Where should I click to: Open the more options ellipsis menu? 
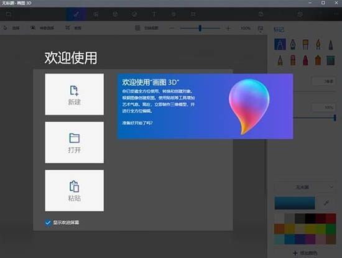[x=336, y=14]
